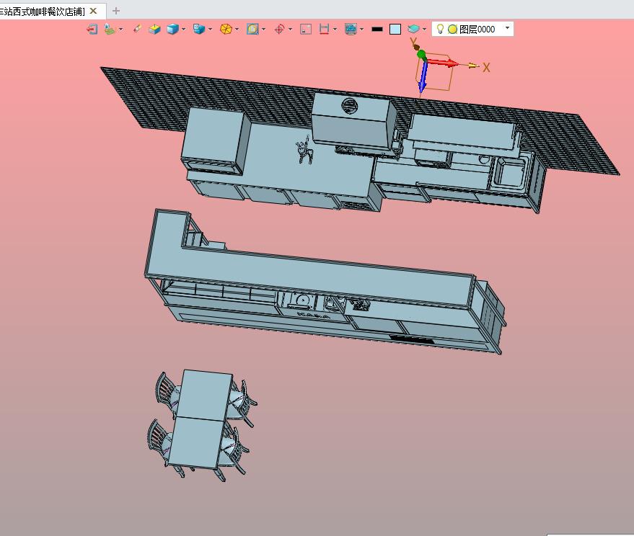This screenshot has height=536, width=634.
Task: Open dropdown next to orange polyhedron
Action: pyautogui.click(x=237, y=29)
